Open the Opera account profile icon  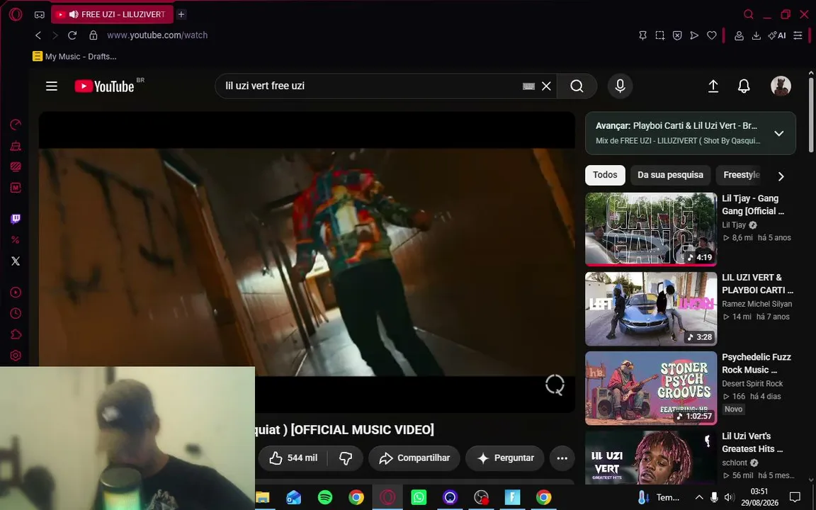coord(739,35)
